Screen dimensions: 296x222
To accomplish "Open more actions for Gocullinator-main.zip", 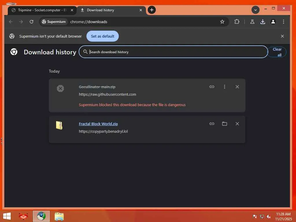I will click(224, 87).
